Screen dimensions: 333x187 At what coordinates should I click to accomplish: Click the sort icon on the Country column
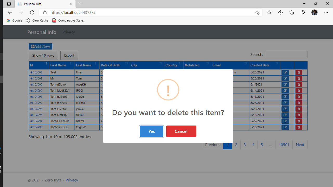coord(180,63)
